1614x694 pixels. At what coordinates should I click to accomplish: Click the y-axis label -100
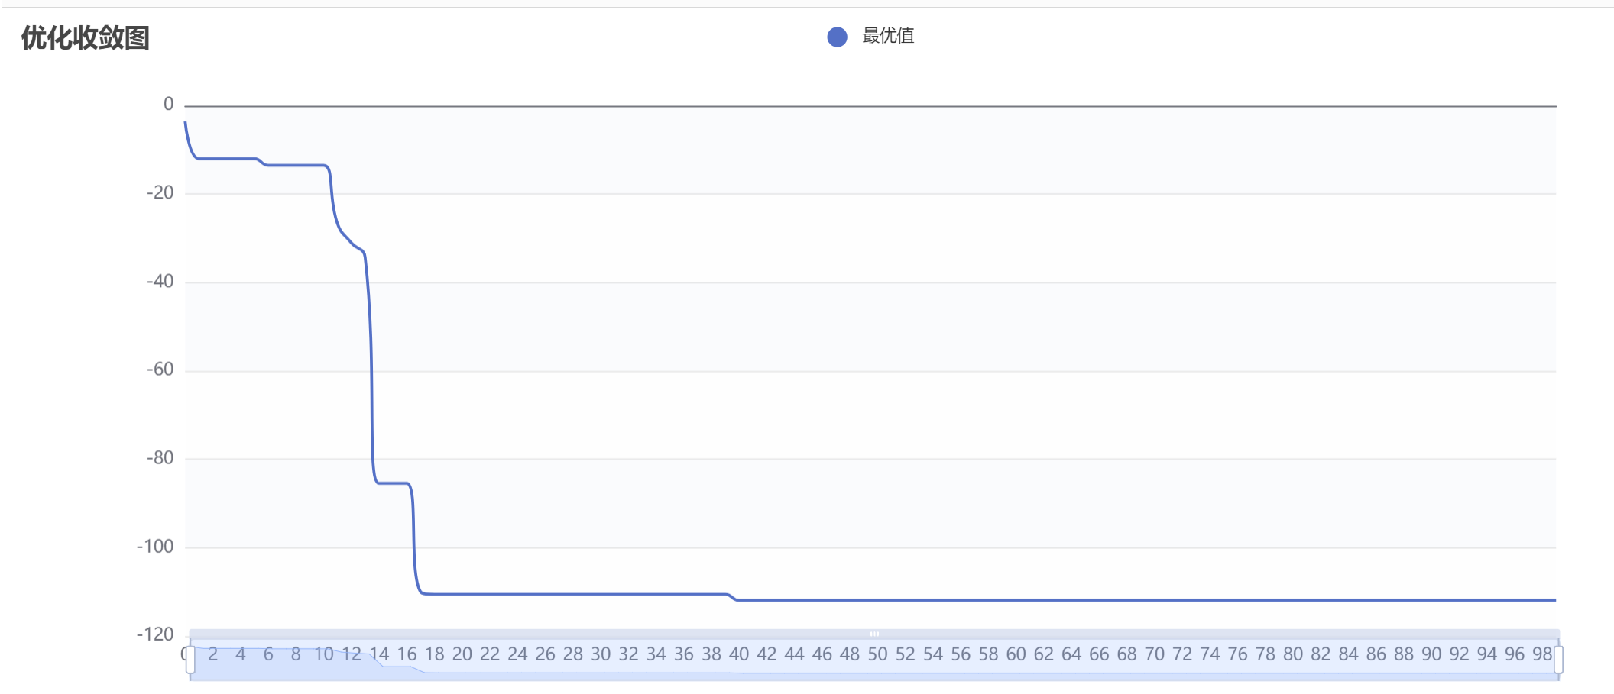point(156,547)
